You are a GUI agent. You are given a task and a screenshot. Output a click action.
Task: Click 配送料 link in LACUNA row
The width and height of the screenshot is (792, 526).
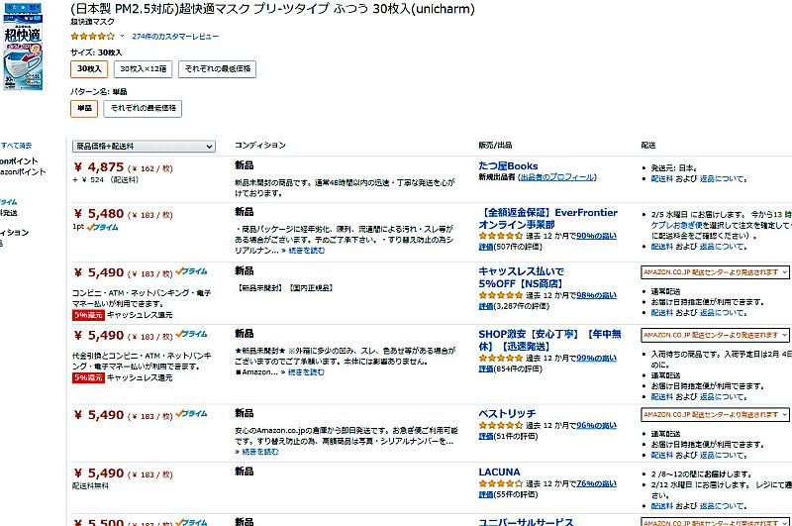tap(661, 506)
